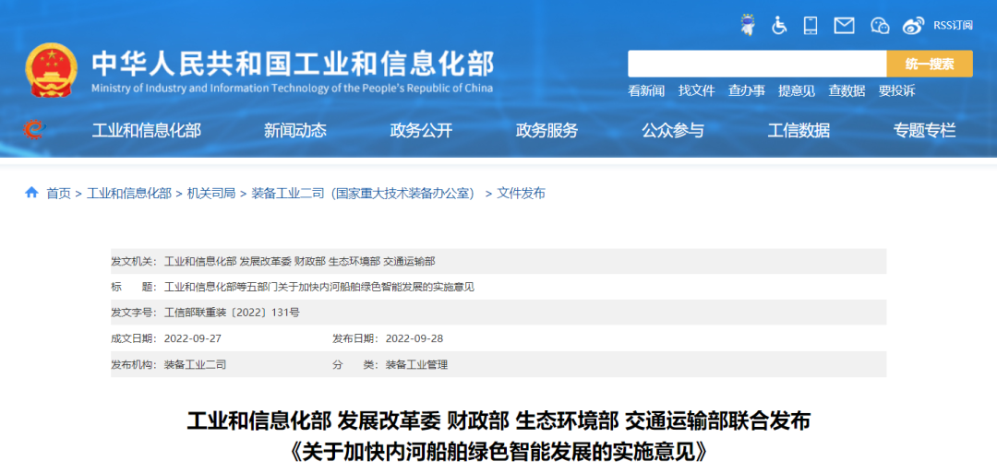Click the red gear logo icon
Screen dimensions: 997x473
(x=32, y=130)
